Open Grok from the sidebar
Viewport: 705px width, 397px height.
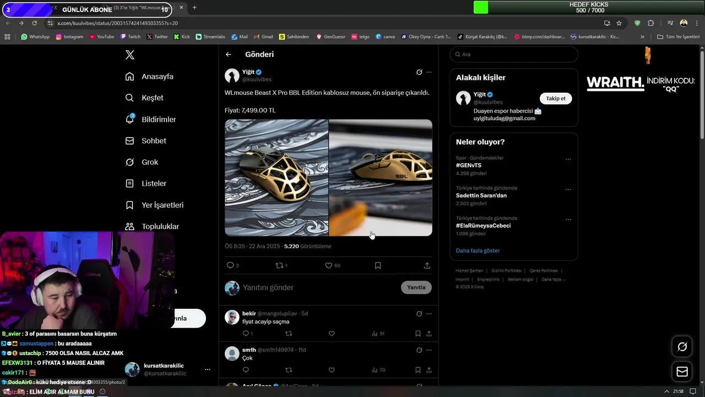click(x=149, y=162)
